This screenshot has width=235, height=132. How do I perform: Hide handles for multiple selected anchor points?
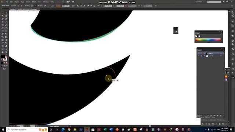(x=35, y=6)
